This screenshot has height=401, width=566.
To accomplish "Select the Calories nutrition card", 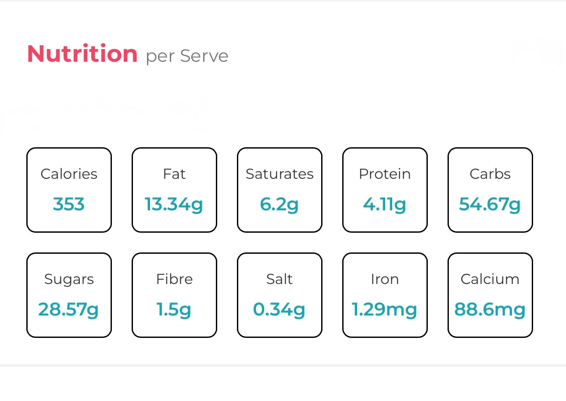I will [x=69, y=189].
